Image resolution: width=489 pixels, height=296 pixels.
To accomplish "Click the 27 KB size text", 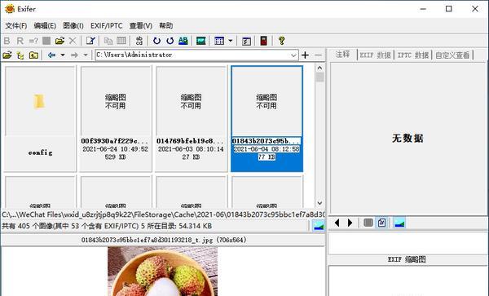I will (191, 157).
